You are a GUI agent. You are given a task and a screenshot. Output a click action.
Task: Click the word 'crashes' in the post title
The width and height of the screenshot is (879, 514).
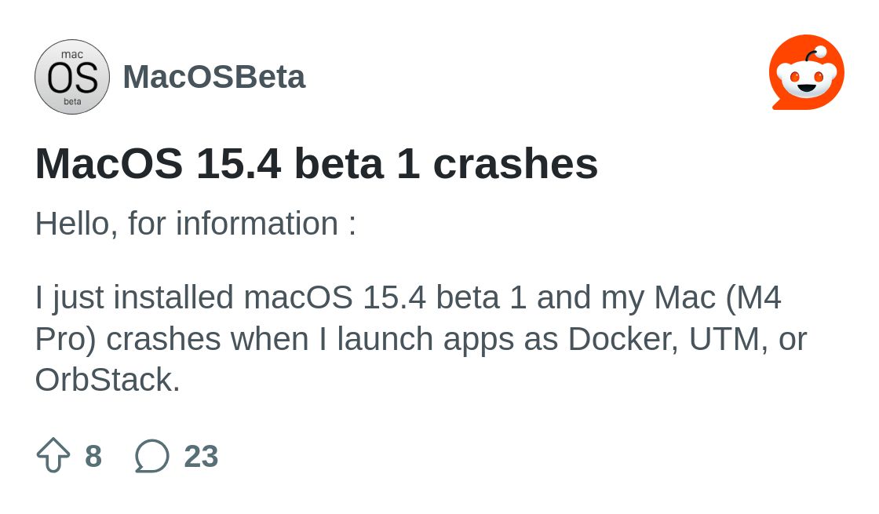(x=515, y=164)
